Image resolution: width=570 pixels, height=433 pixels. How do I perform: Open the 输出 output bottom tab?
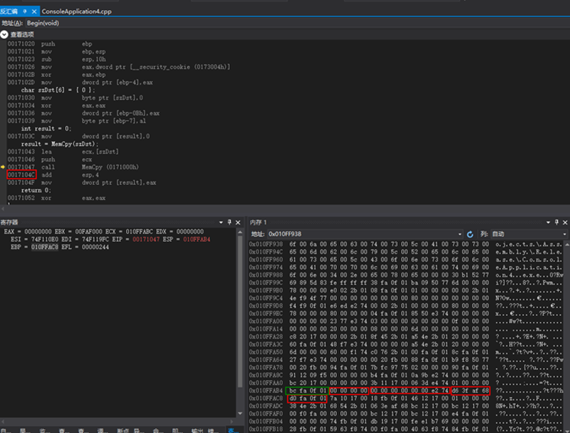click(x=197, y=431)
